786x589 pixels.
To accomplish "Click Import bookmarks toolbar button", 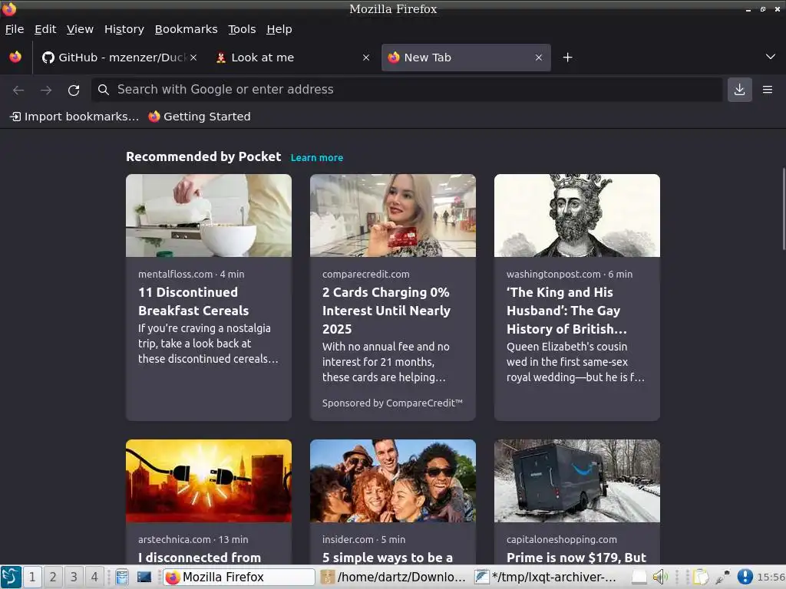I will [x=74, y=117].
